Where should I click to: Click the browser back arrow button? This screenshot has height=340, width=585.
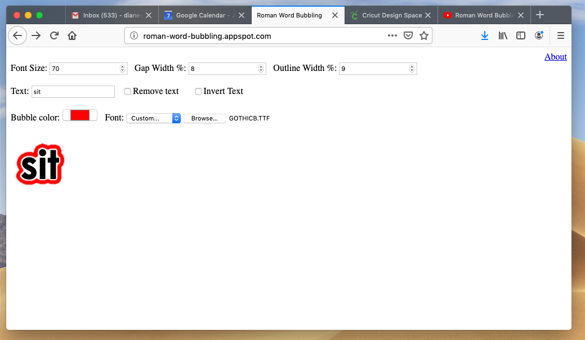coord(17,35)
